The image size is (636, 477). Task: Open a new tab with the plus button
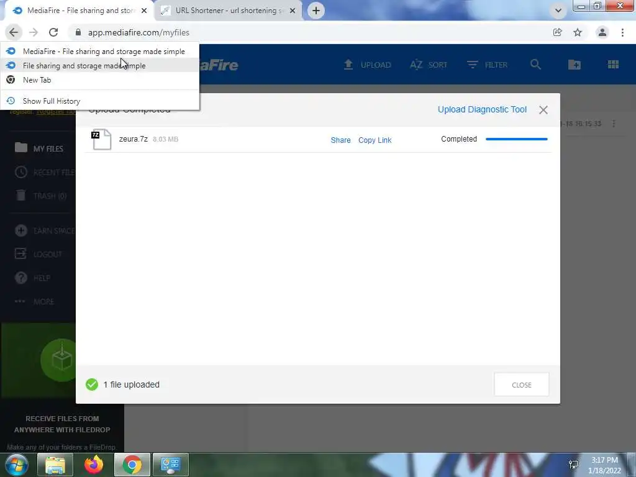pos(316,11)
